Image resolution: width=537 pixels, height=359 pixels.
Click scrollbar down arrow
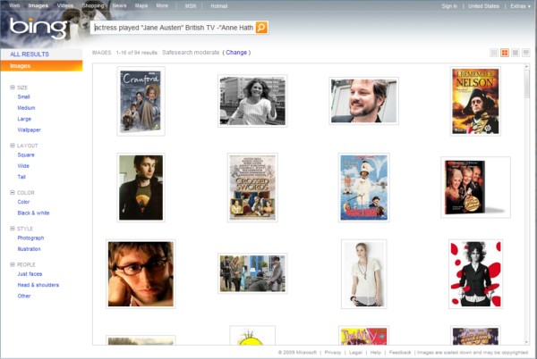(527, 342)
